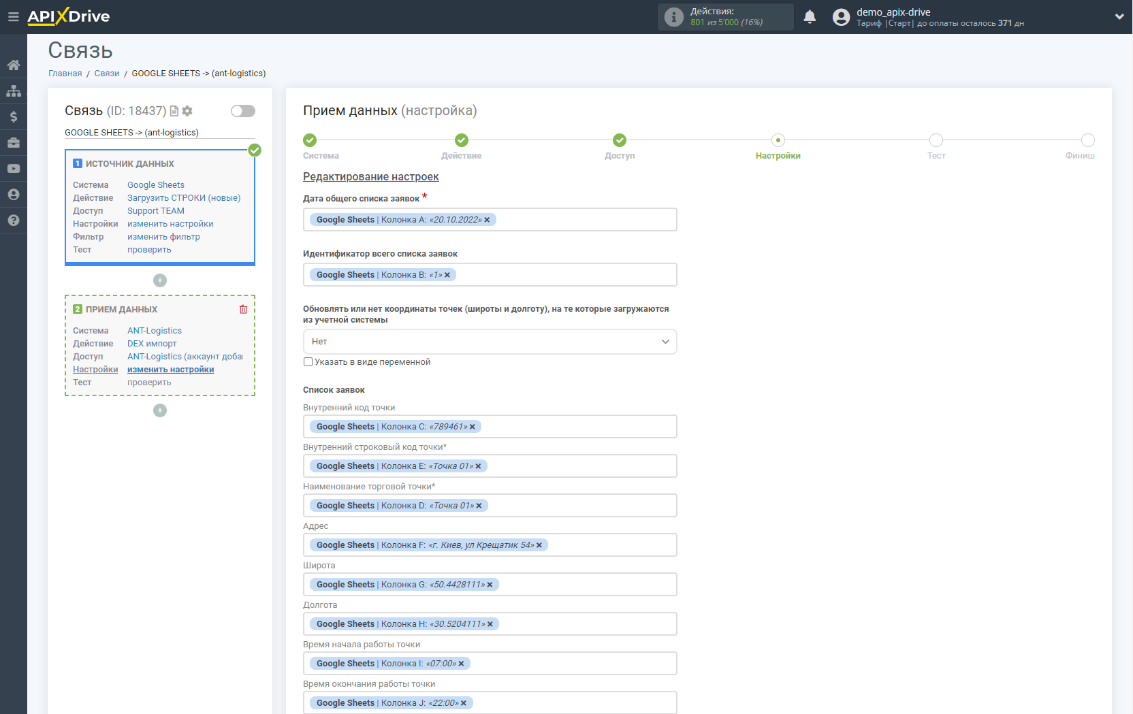The width and height of the screenshot is (1133, 714).
Task: Go to the Действие step
Action: click(462, 140)
